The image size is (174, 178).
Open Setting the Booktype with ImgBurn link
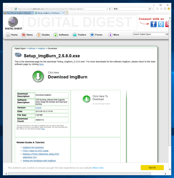tap(39, 161)
